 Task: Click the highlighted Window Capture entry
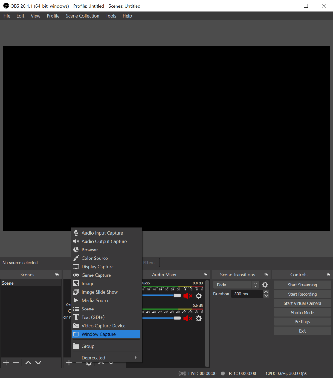point(106,334)
